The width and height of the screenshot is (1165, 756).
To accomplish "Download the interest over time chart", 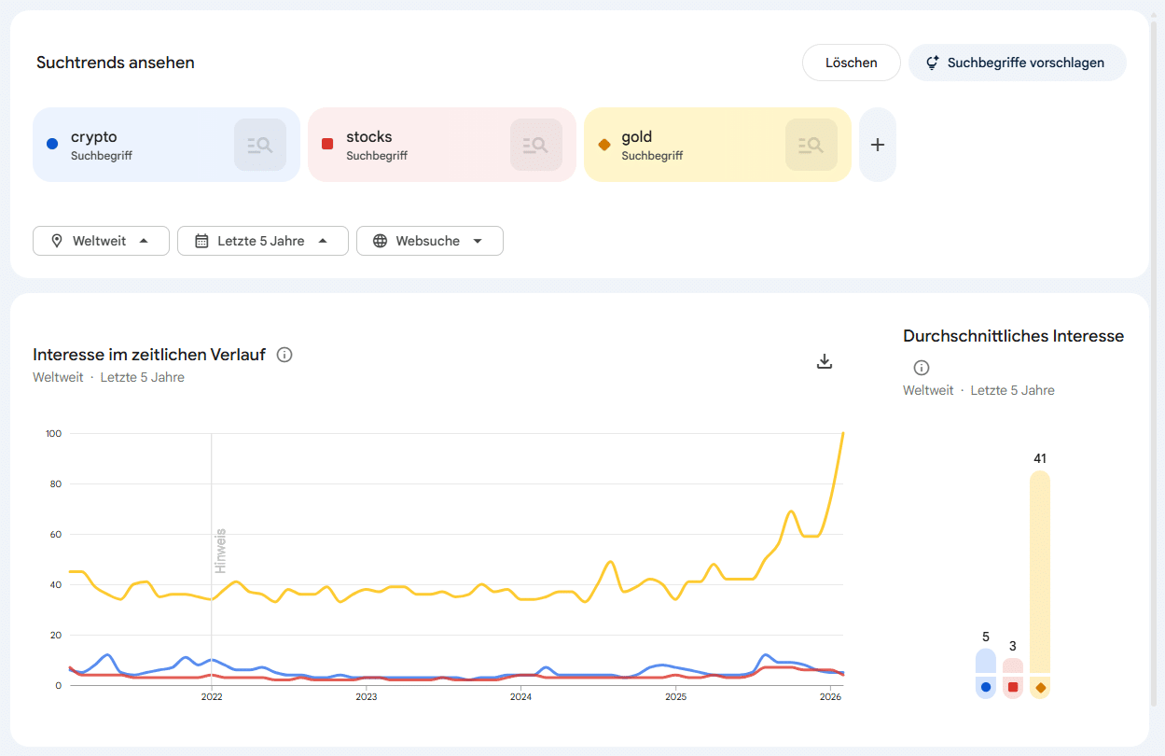I will click(x=825, y=360).
